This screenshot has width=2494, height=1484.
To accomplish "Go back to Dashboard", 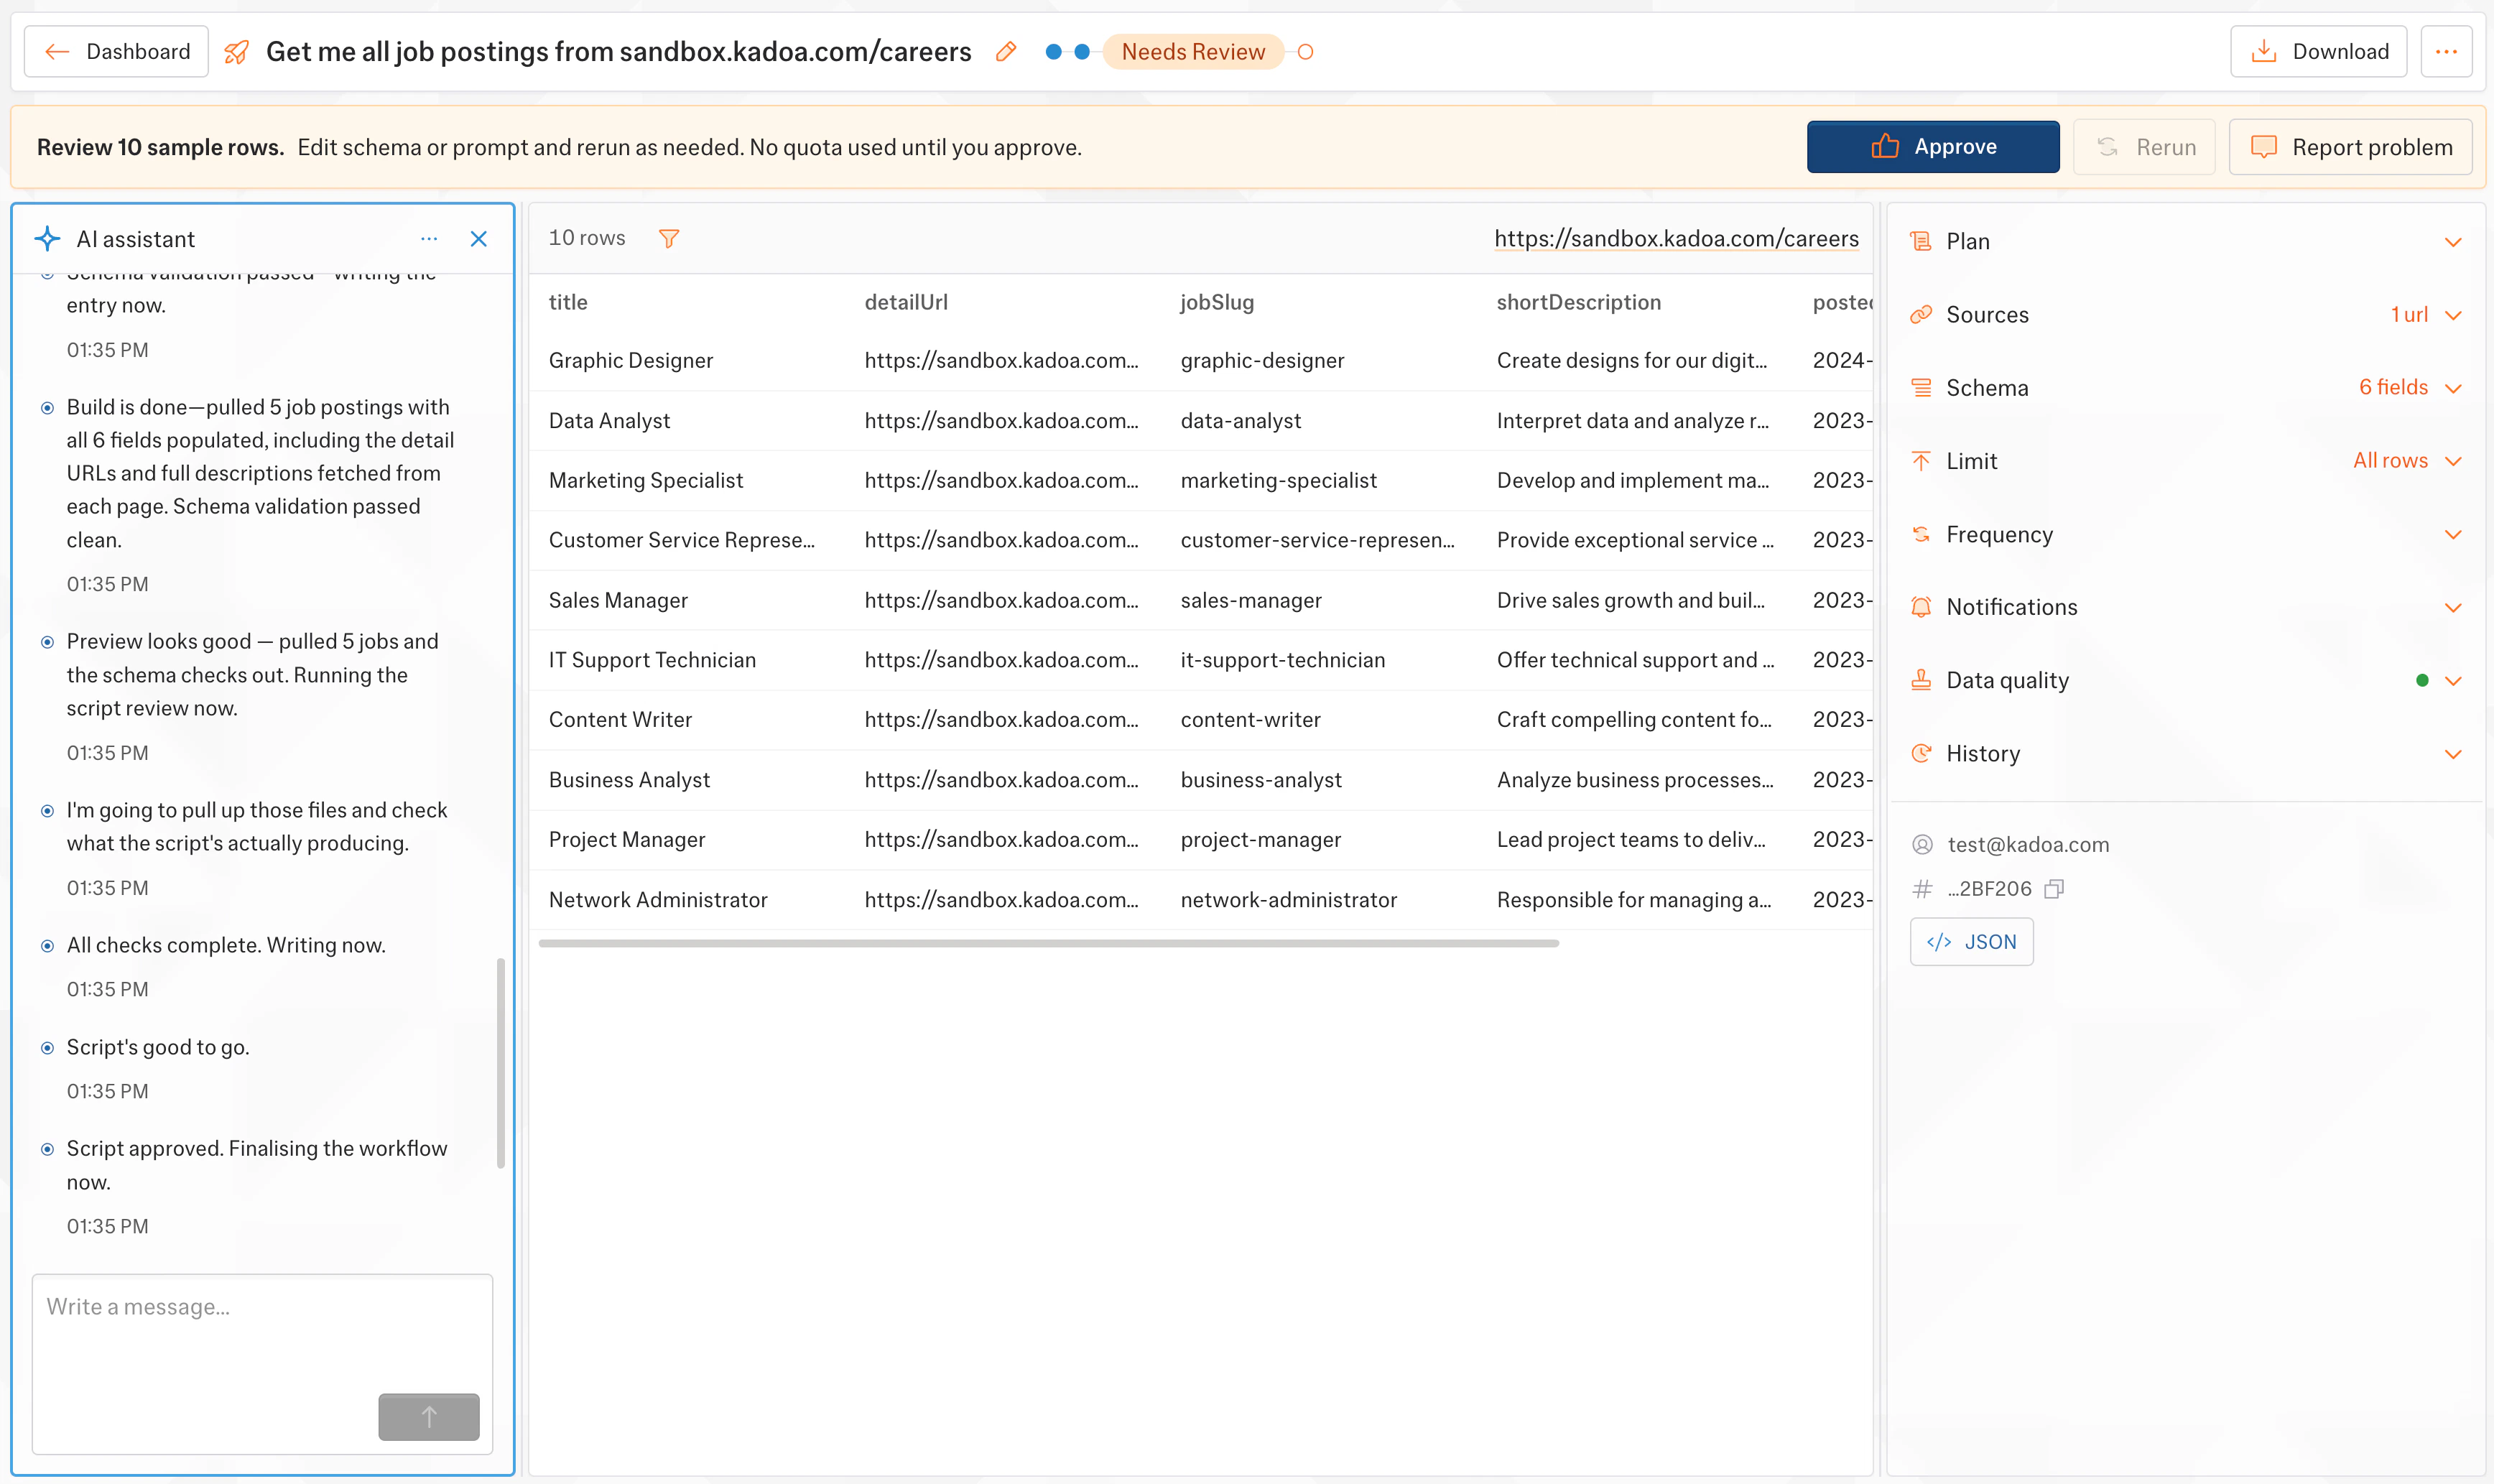I will pos(116,51).
